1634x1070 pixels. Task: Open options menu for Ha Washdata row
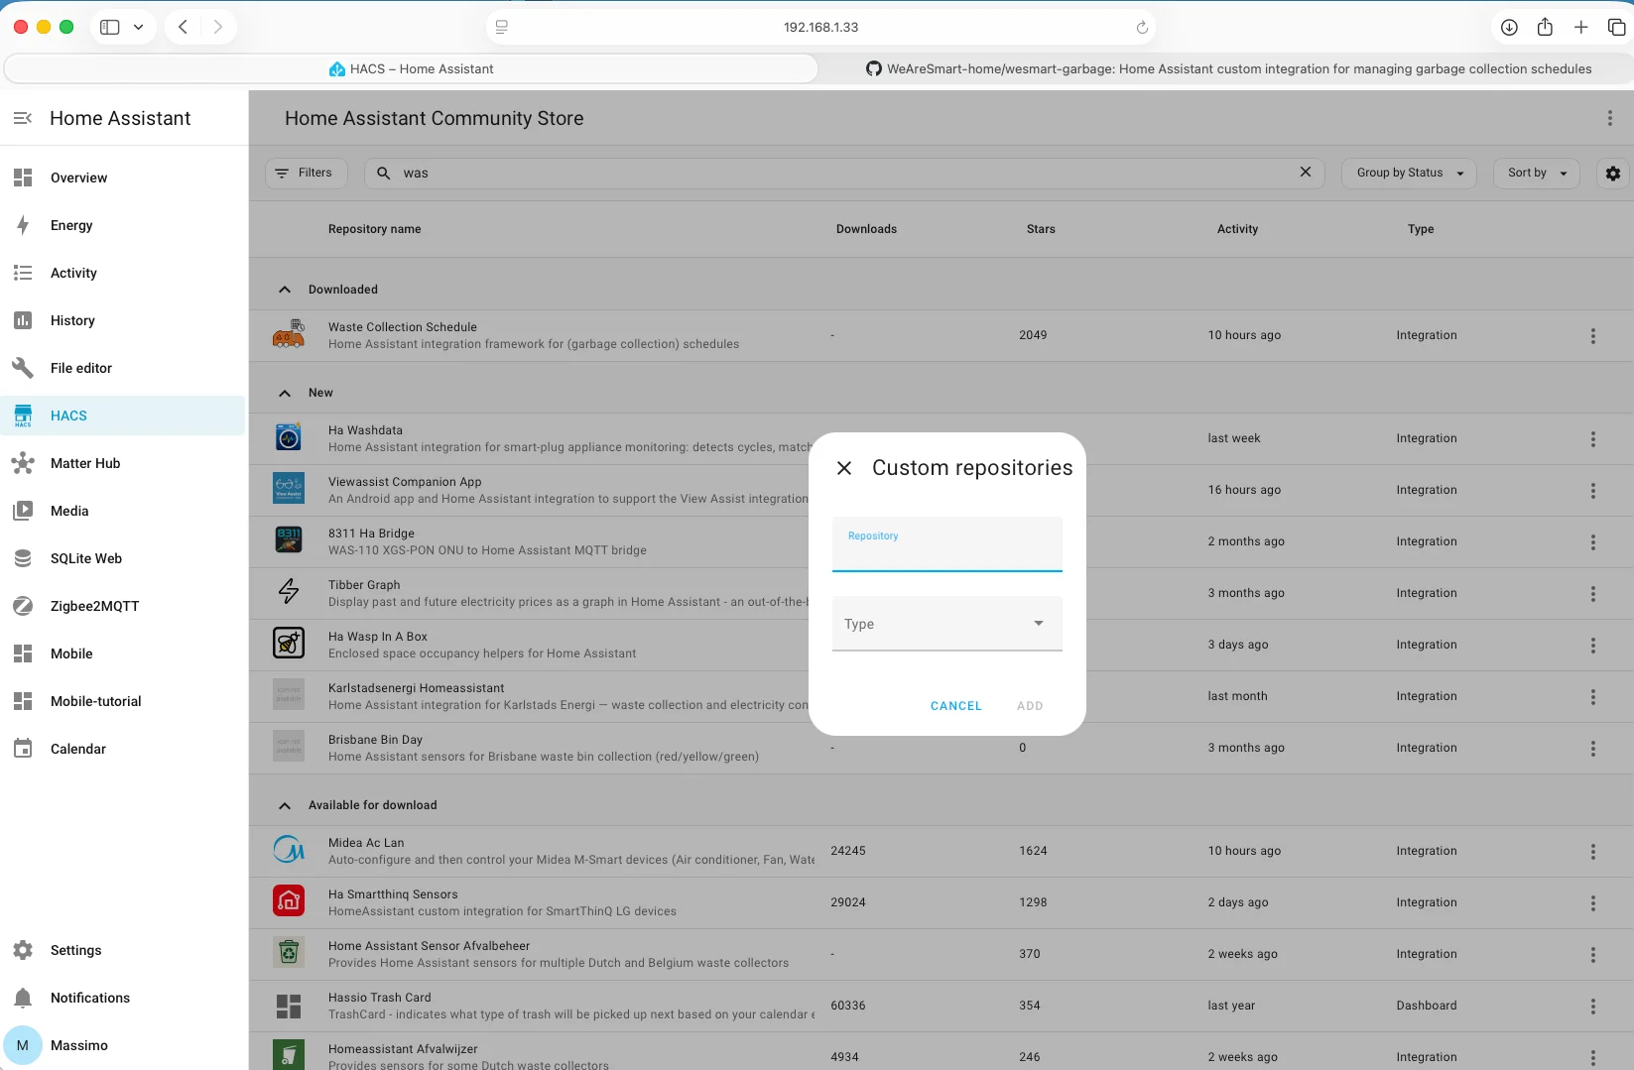pyautogui.click(x=1593, y=439)
